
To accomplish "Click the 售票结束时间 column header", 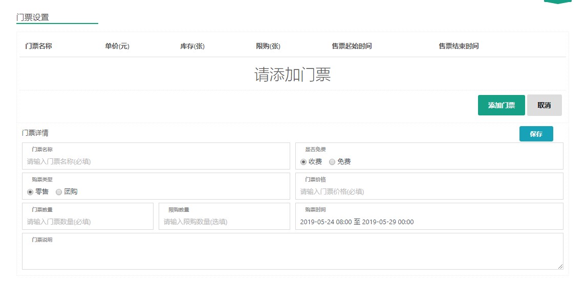I will (x=459, y=46).
